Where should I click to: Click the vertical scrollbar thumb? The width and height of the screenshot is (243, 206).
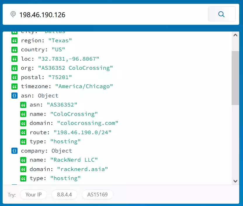pos(235,77)
